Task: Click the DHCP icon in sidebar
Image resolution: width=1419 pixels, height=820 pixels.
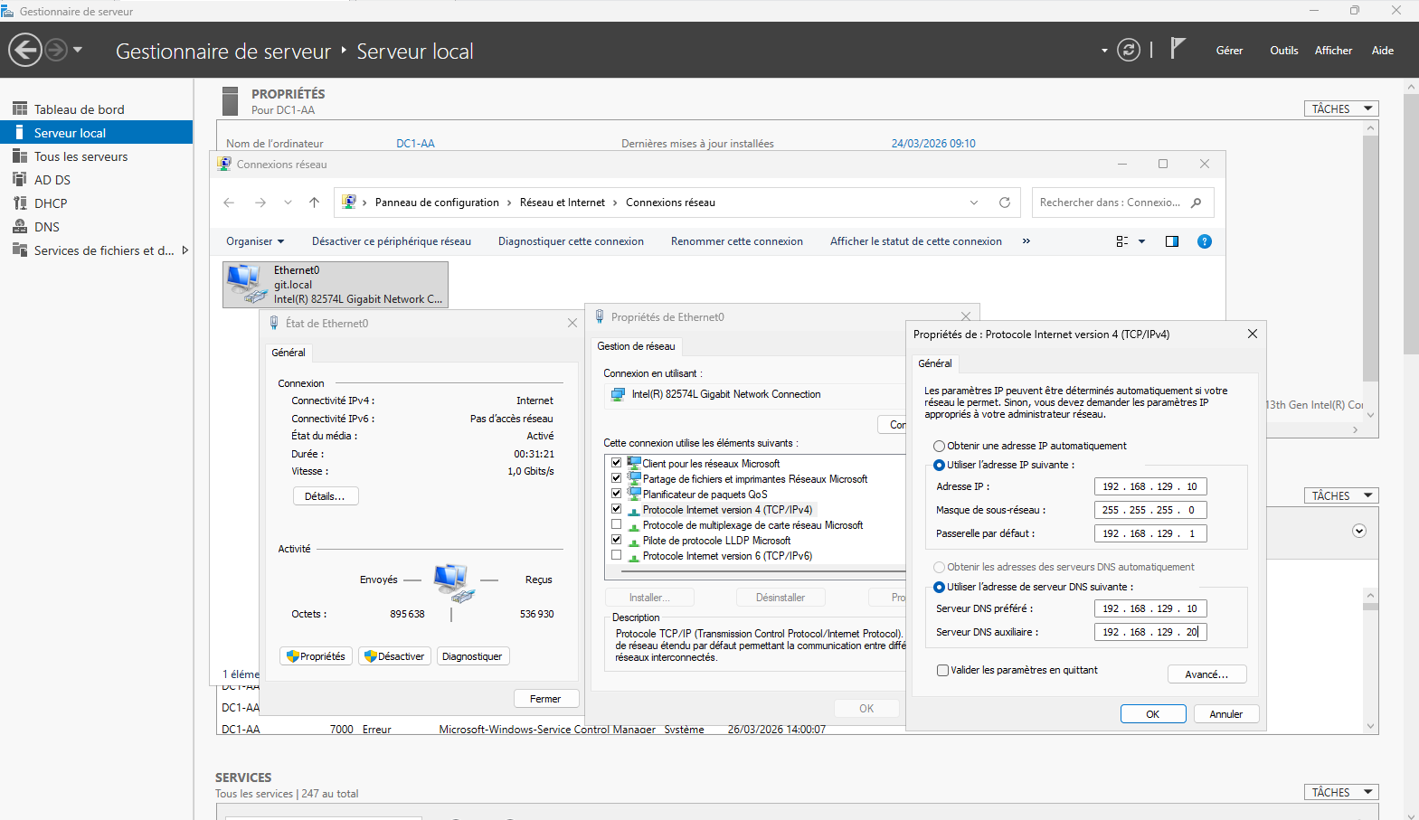Action: pos(20,203)
